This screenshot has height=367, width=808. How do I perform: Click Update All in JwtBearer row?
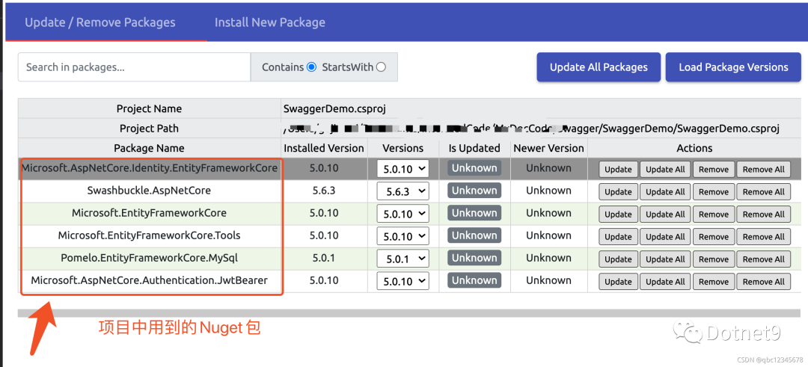point(665,282)
